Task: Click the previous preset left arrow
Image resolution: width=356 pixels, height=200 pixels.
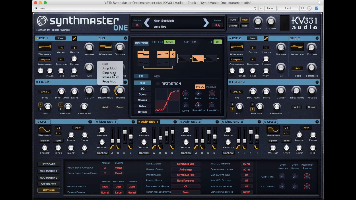Action: pyautogui.click(x=147, y=23)
